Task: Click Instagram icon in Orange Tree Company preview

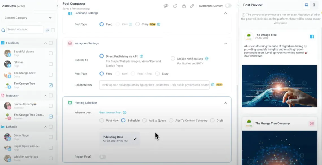Action: point(312,123)
